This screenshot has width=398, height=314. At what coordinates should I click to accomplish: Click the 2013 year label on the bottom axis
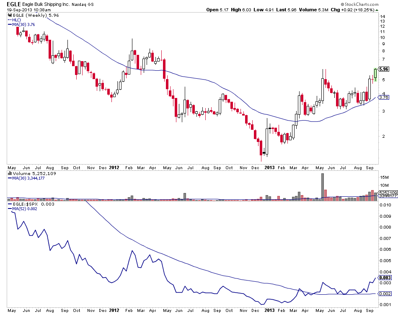[269, 311]
